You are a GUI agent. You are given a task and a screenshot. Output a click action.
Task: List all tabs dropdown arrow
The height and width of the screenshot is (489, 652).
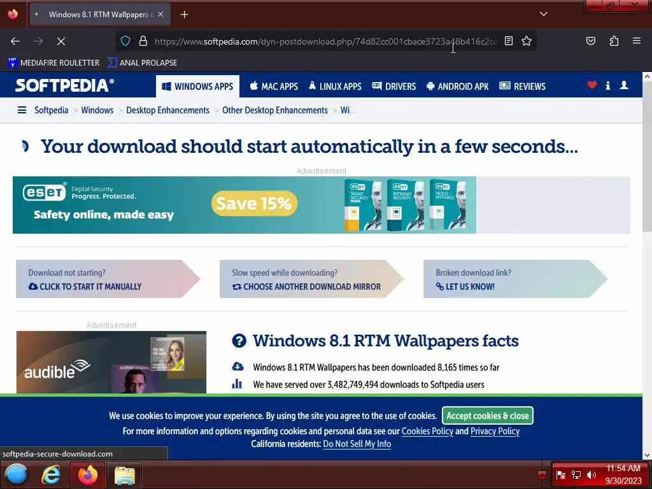(x=543, y=14)
